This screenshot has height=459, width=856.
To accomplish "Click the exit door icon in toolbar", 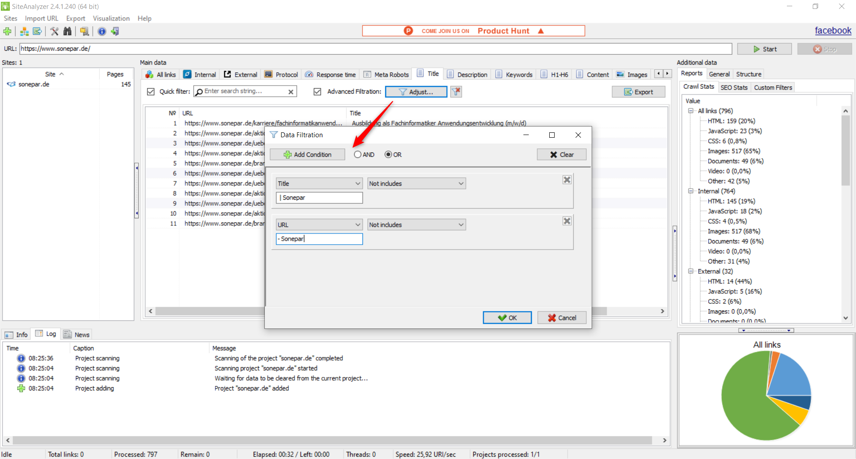I will click(115, 31).
